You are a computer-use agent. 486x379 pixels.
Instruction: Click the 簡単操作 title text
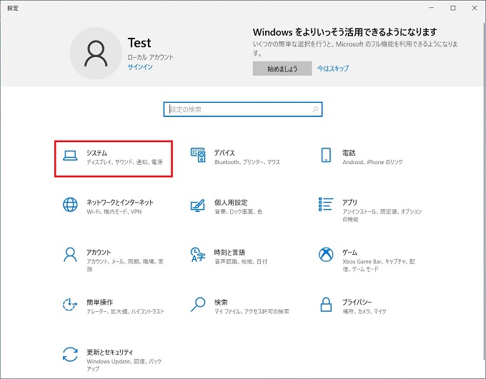pos(100,302)
